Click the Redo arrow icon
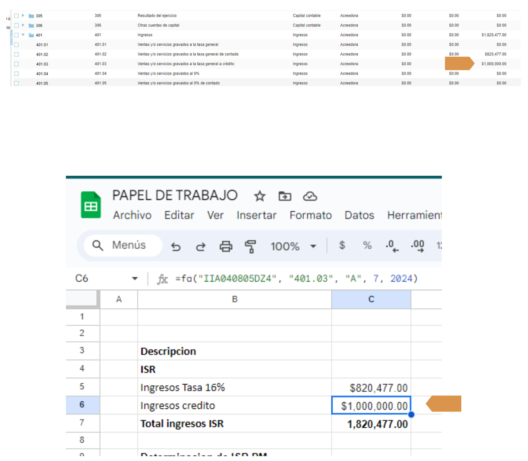 pyautogui.click(x=201, y=246)
